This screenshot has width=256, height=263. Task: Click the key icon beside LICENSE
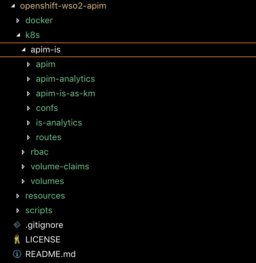tap(17, 239)
